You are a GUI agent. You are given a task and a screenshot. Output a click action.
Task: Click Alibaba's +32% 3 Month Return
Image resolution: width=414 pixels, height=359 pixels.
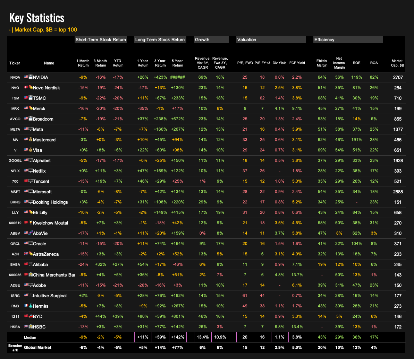(x=101, y=264)
